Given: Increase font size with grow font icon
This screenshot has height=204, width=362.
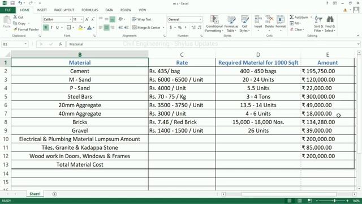Looking at the screenshot, I should 87,19.
